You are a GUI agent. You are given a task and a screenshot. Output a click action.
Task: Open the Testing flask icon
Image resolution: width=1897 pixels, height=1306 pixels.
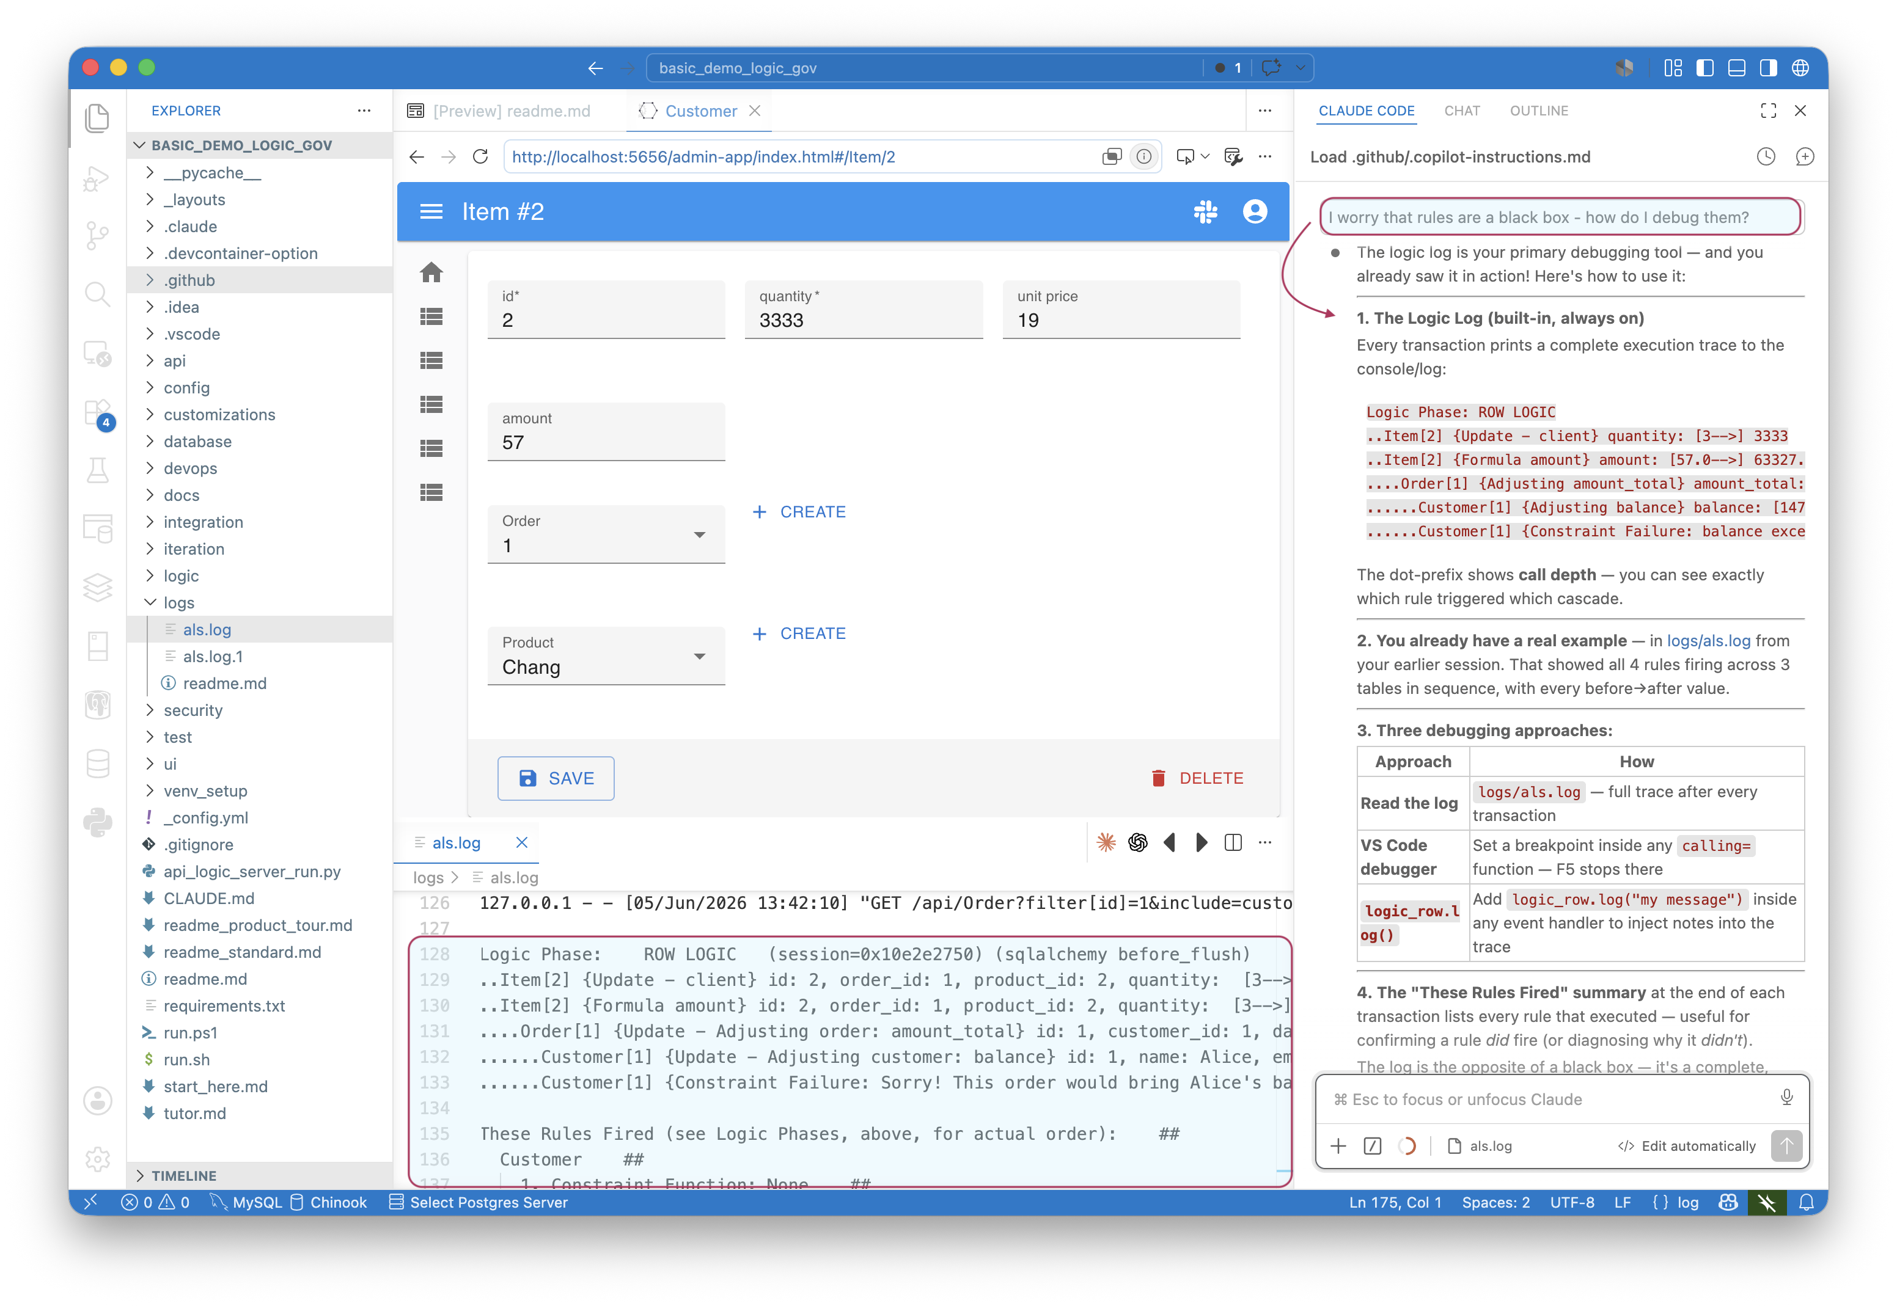coord(97,470)
